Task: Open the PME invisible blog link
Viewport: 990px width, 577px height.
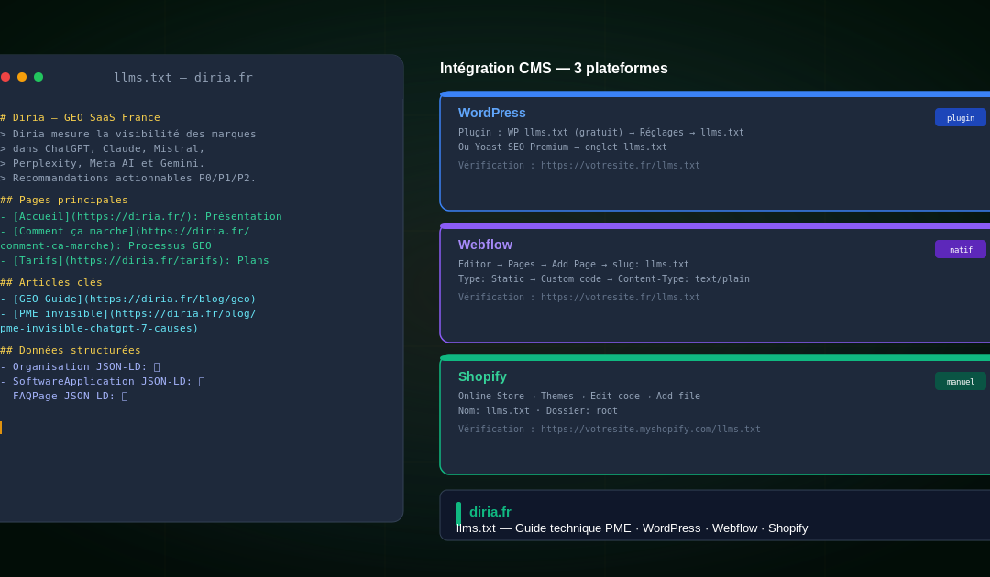Action: pyautogui.click(x=128, y=321)
